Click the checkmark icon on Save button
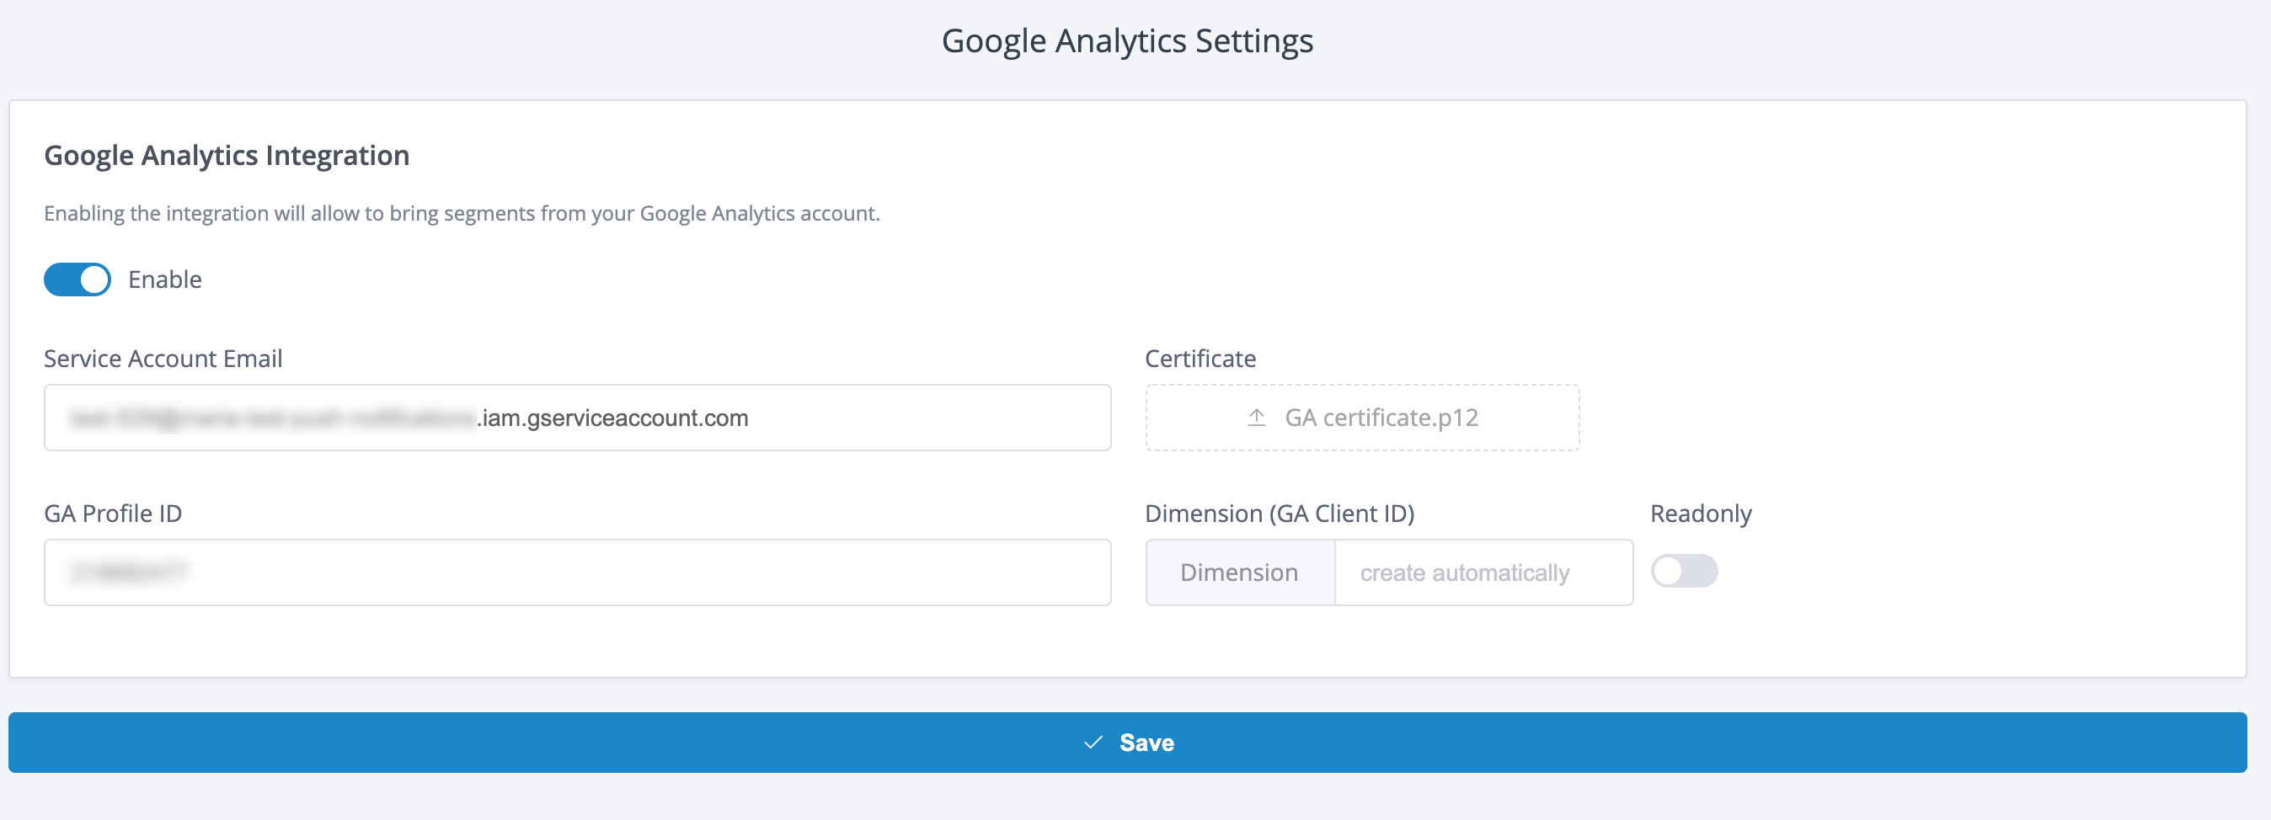The width and height of the screenshot is (2271, 820). (1093, 743)
